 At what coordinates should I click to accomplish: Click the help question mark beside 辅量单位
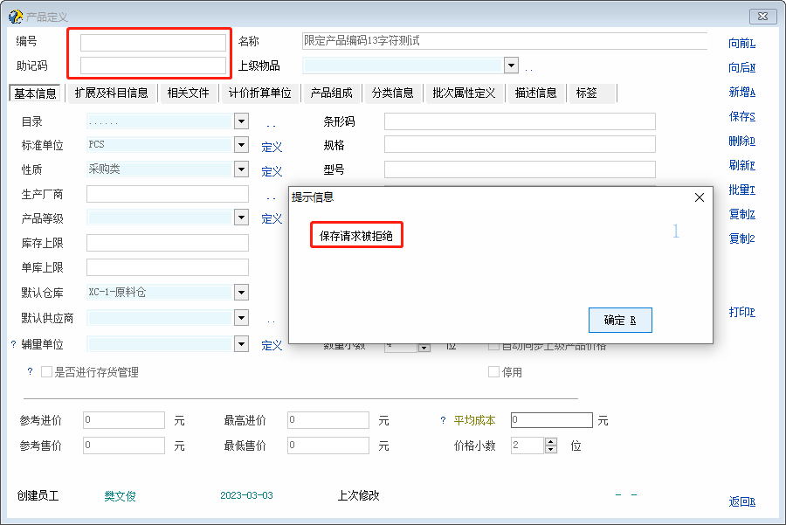coord(13,345)
